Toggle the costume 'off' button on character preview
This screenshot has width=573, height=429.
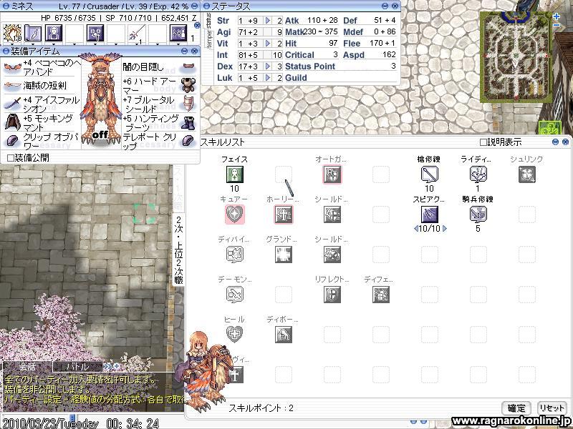(x=100, y=135)
